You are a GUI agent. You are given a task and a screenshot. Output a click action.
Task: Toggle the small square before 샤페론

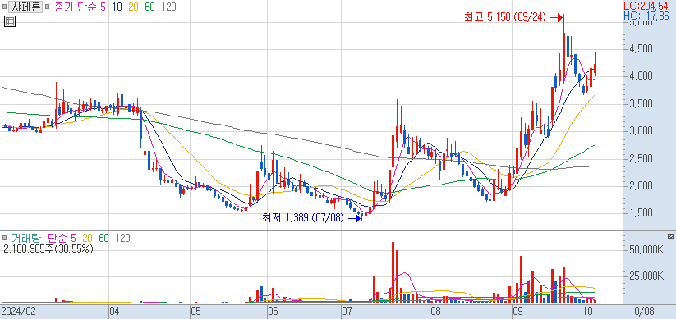pyautogui.click(x=4, y=7)
